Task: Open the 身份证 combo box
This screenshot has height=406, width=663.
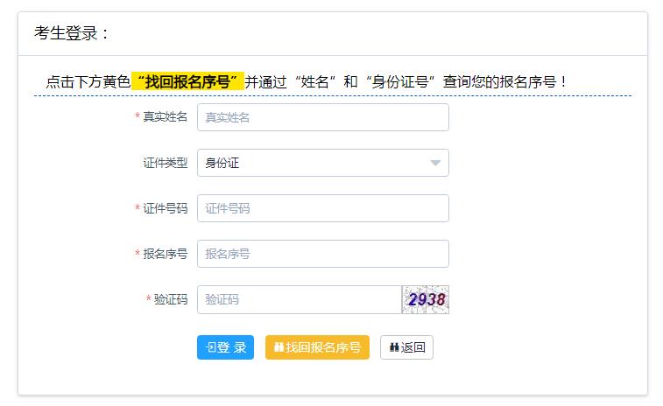Action: [323, 163]
